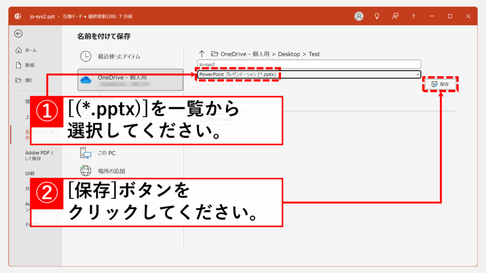
Task: Go to 印刷 in the sidebar
Action: [30, 173]
